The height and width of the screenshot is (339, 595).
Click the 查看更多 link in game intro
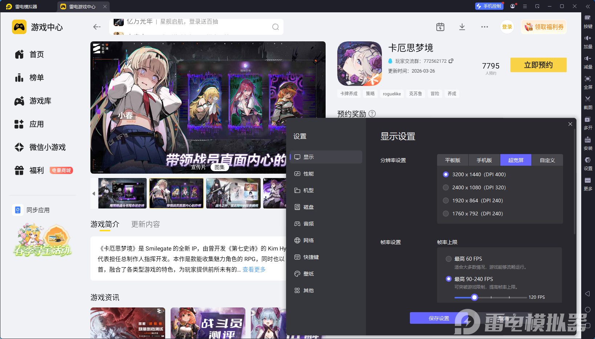coord(254,269)
